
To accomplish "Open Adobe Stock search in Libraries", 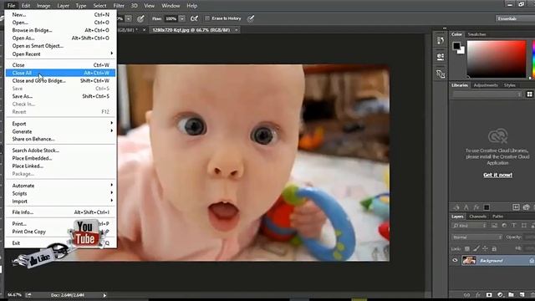I will tap(516, 207).
